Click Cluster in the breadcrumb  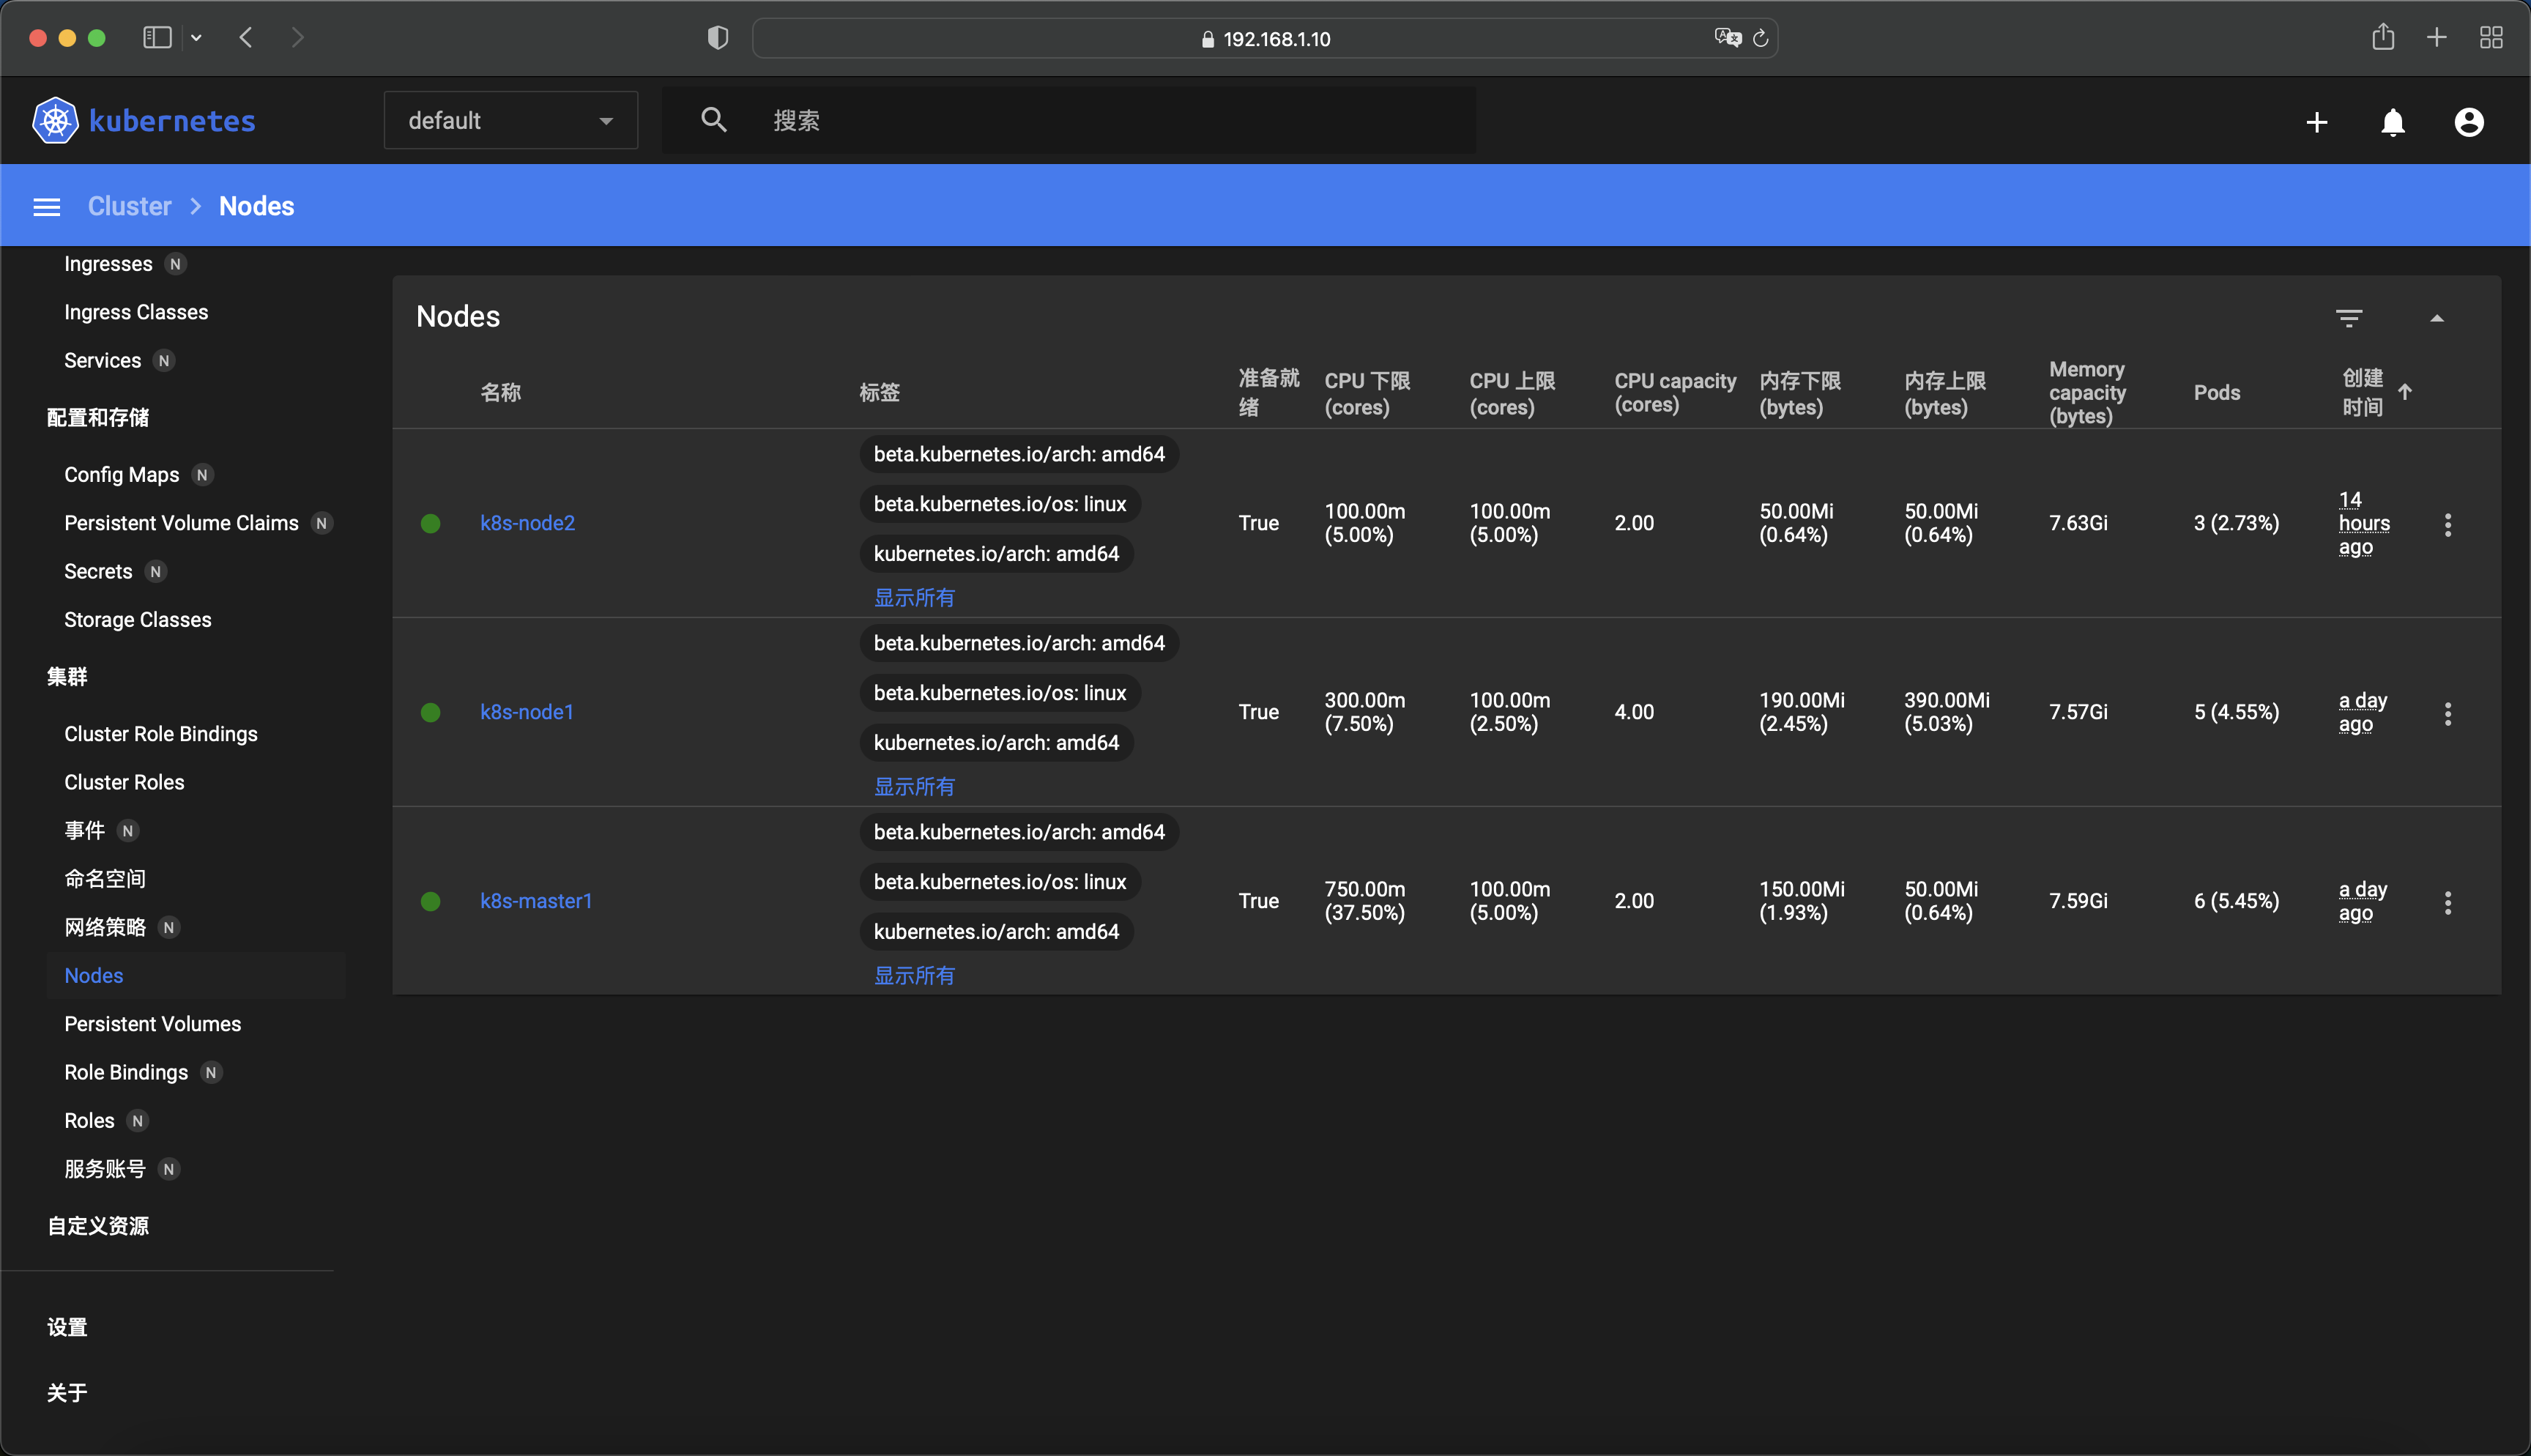pos(130,206)
